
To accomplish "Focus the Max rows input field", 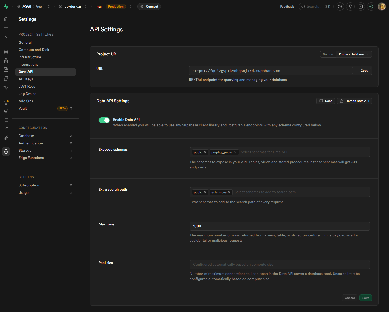I will [279, 226].
